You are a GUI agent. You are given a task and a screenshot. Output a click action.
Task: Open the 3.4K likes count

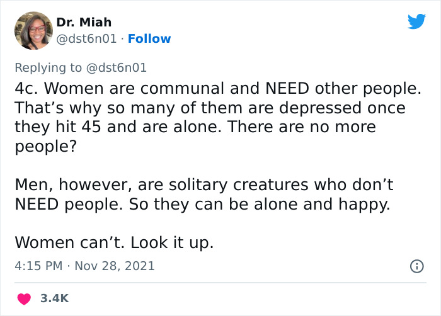[x=54, y=298]
